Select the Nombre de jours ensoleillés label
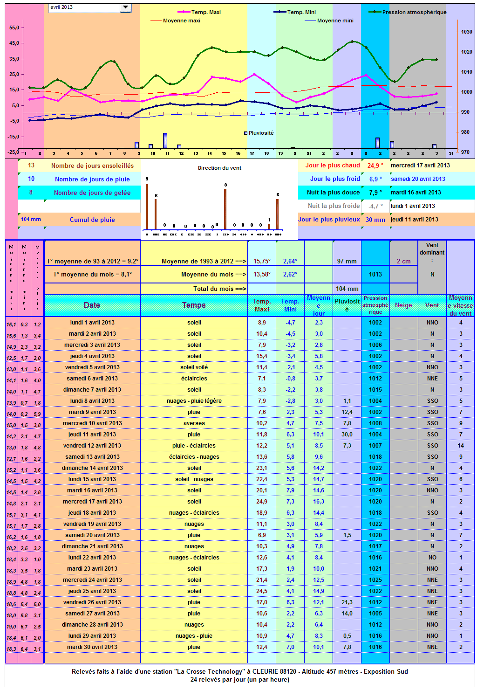Viewport: 477px width, 690px height. 92,166
